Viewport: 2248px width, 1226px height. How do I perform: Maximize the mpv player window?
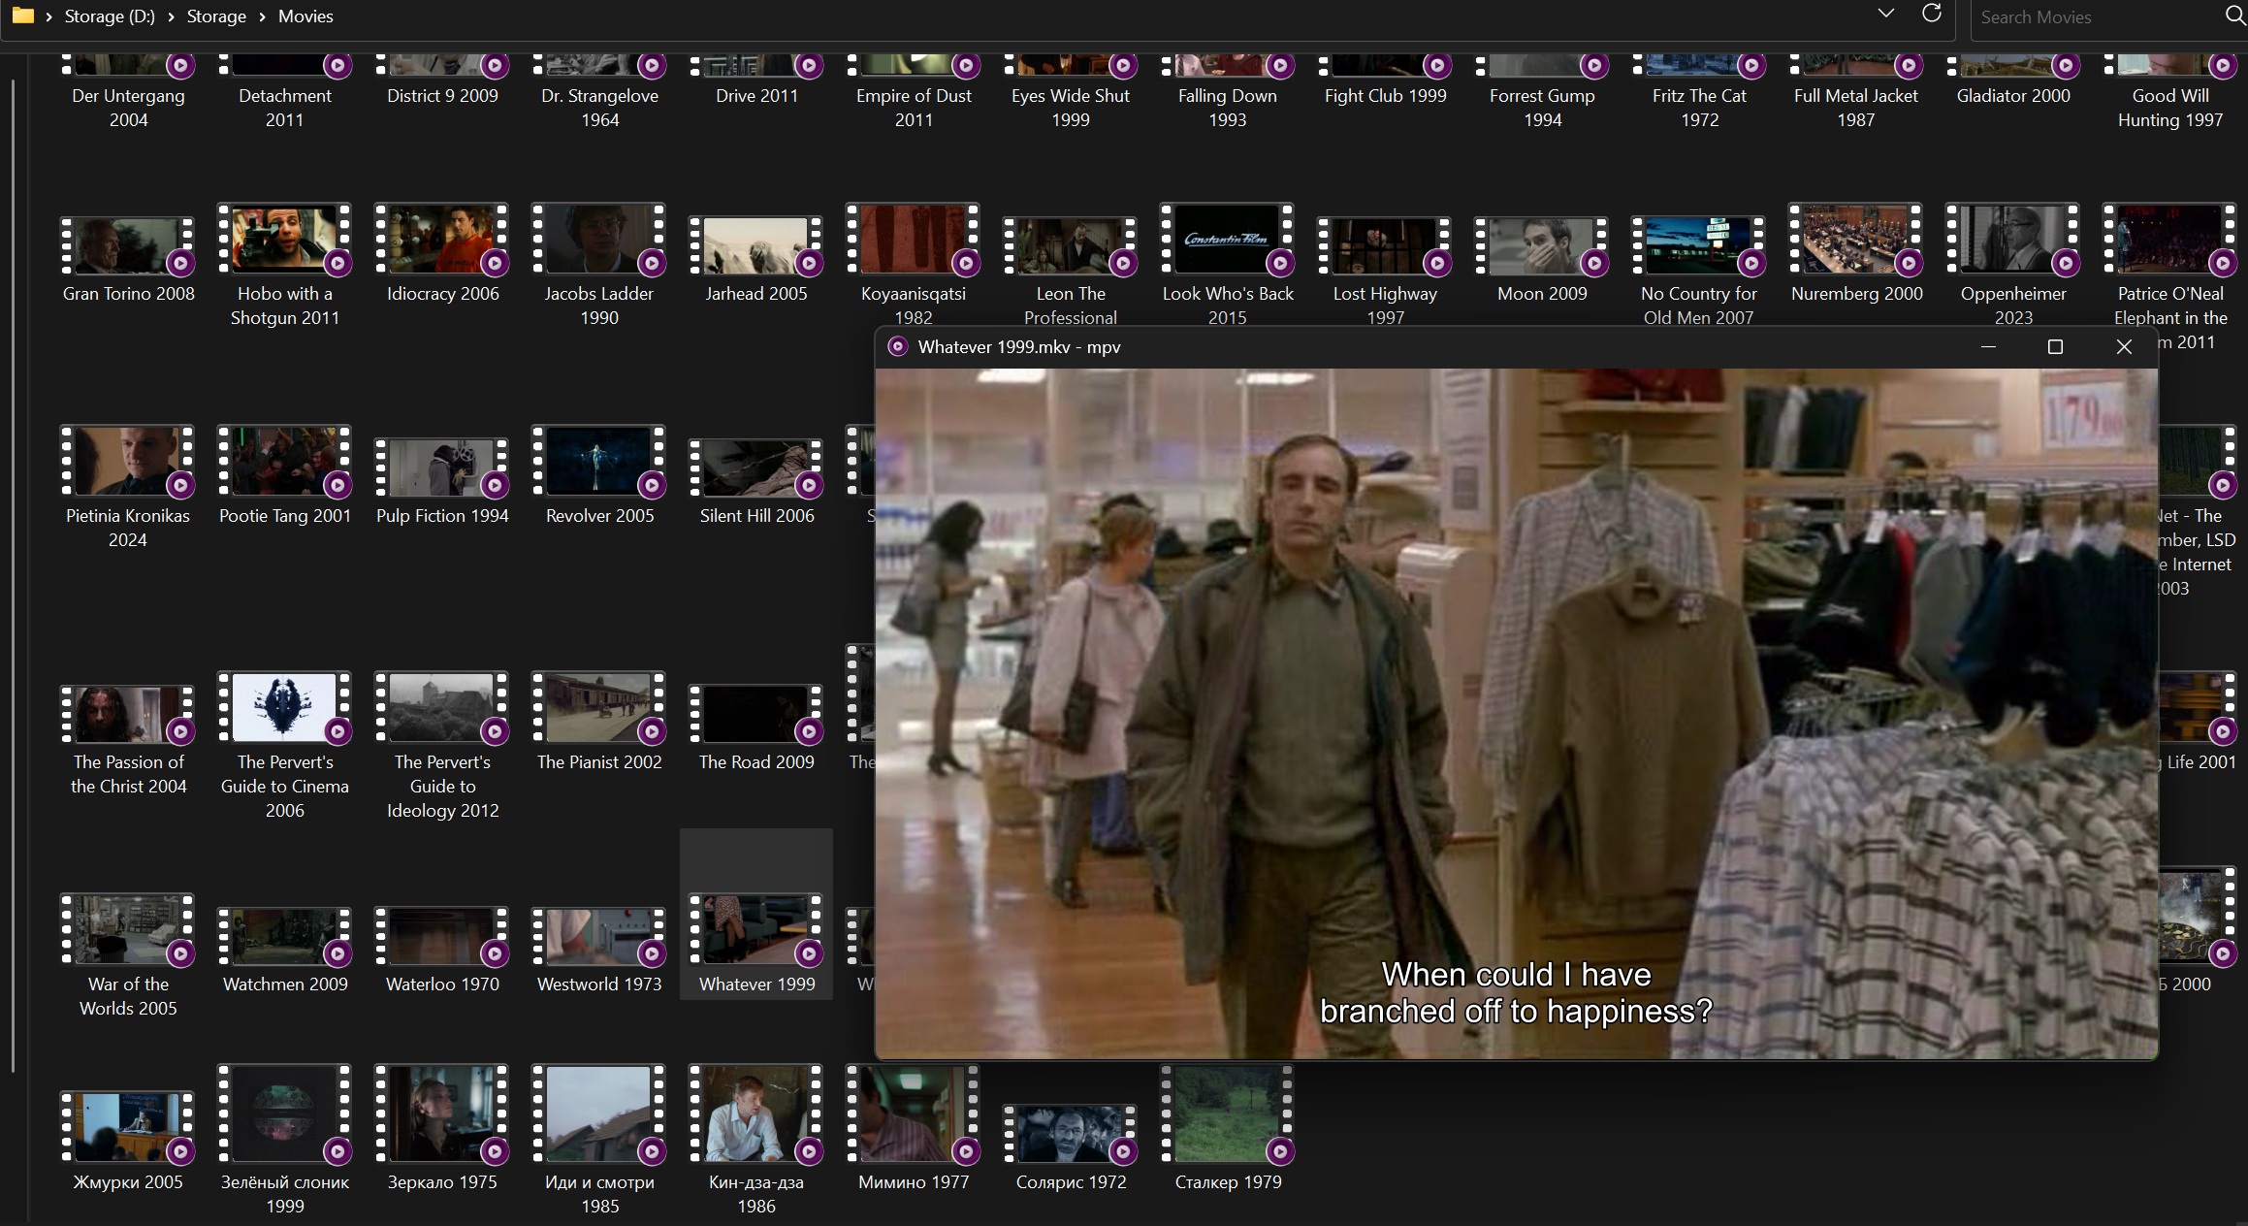click(x=2054, y=347)
